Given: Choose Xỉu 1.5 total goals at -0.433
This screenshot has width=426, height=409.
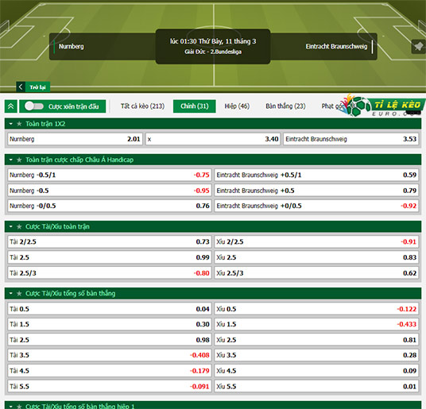Looking at the screenshot, I should click(x=316, y=324).
